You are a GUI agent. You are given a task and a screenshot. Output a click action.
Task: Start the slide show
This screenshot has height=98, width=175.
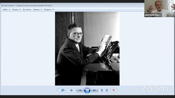87,90
